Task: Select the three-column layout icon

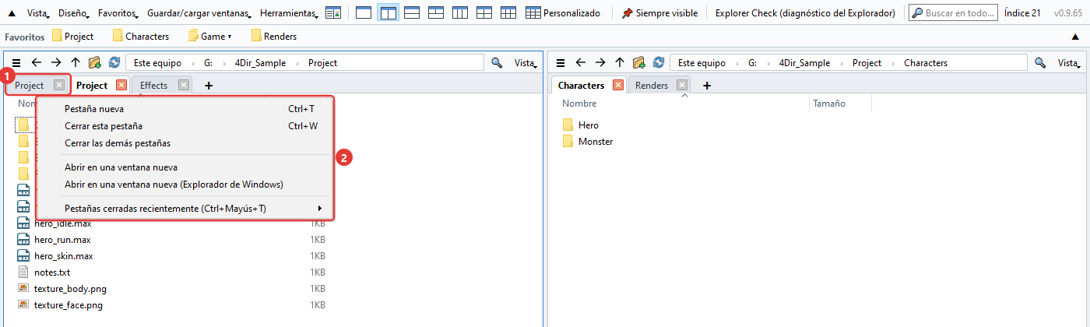Action: point(460,13)
